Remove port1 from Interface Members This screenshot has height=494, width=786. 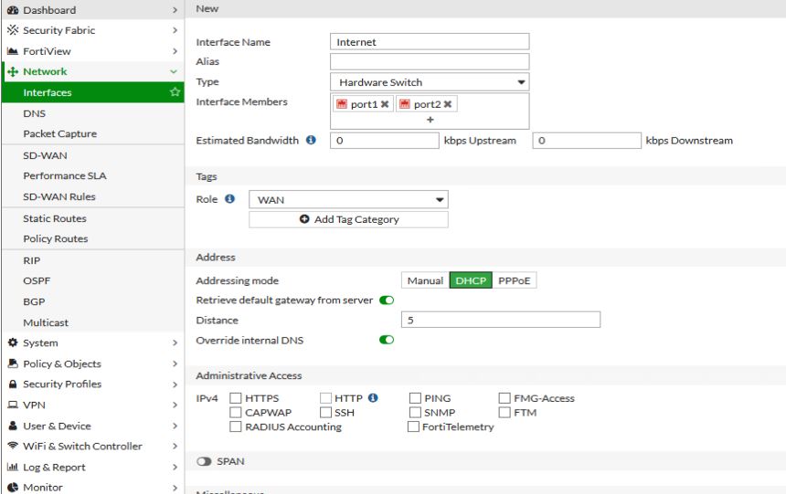[x=385, y=105]
